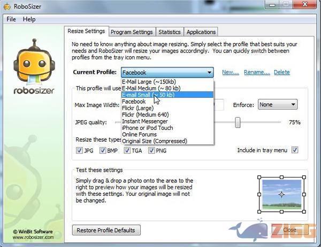The width and height of the screenshot is (321, 247).
Task: Toggle Include in tray menu checkbox
Action: (x=295, y=151)
